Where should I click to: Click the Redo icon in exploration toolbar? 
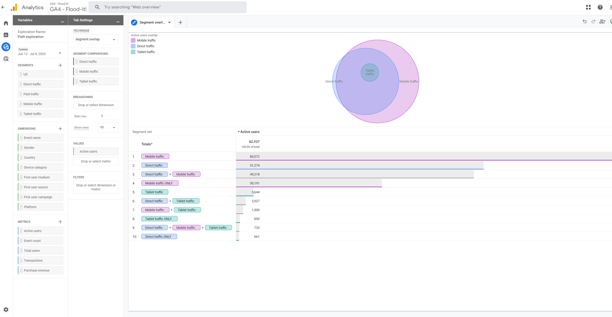tap(593, 21)
